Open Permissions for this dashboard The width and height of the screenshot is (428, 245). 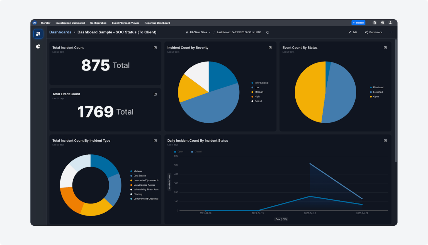[x=373, y=32]
